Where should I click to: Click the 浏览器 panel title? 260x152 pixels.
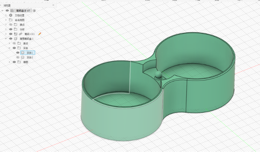[7, 6]
